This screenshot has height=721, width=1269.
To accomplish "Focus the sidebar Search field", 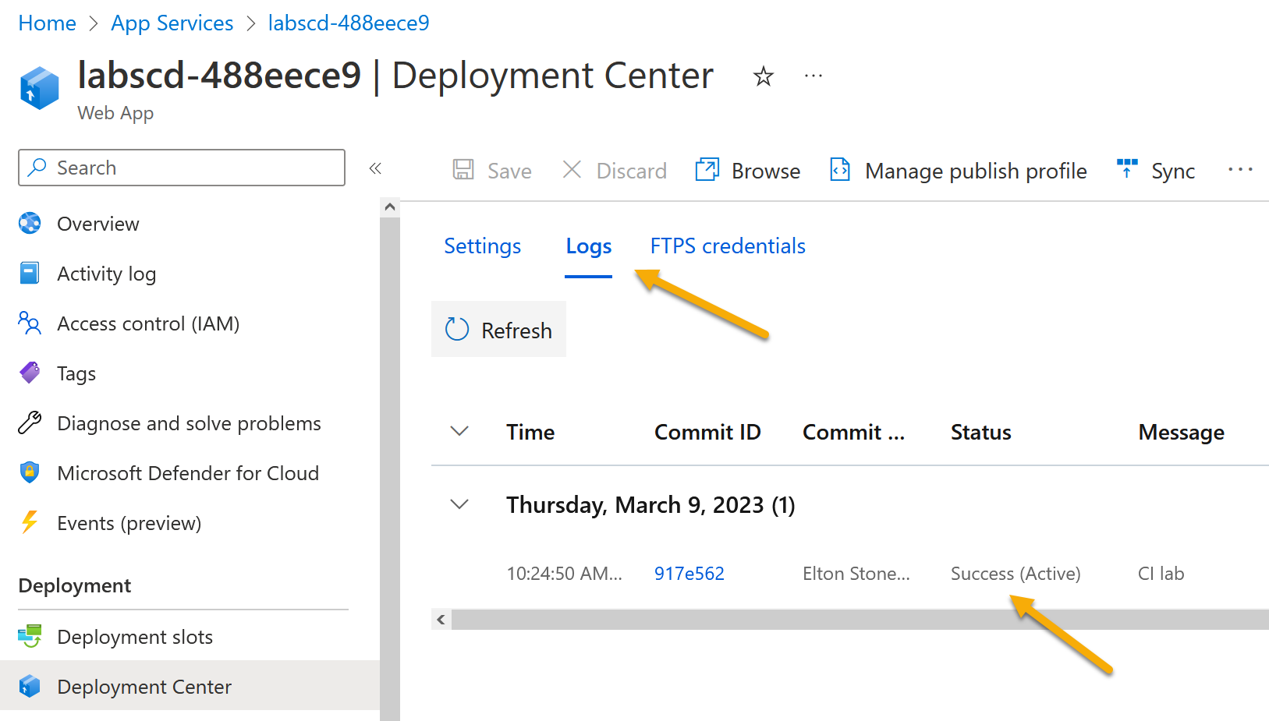I will click(182, 168).
